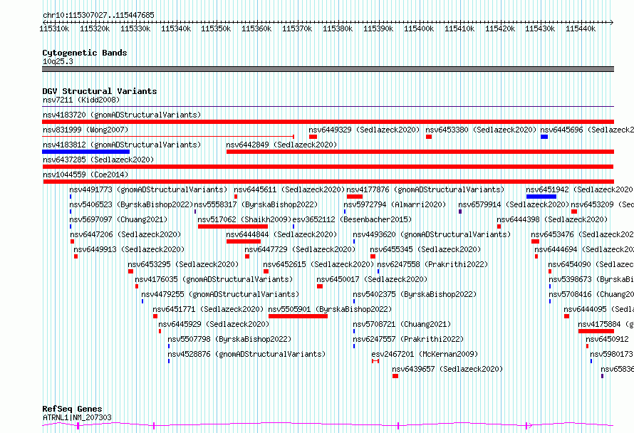This screenshot has width=634, height=433.
Task: Click nsv6452615 (Sedlazeck2020) label
Action: pos(318,264)
